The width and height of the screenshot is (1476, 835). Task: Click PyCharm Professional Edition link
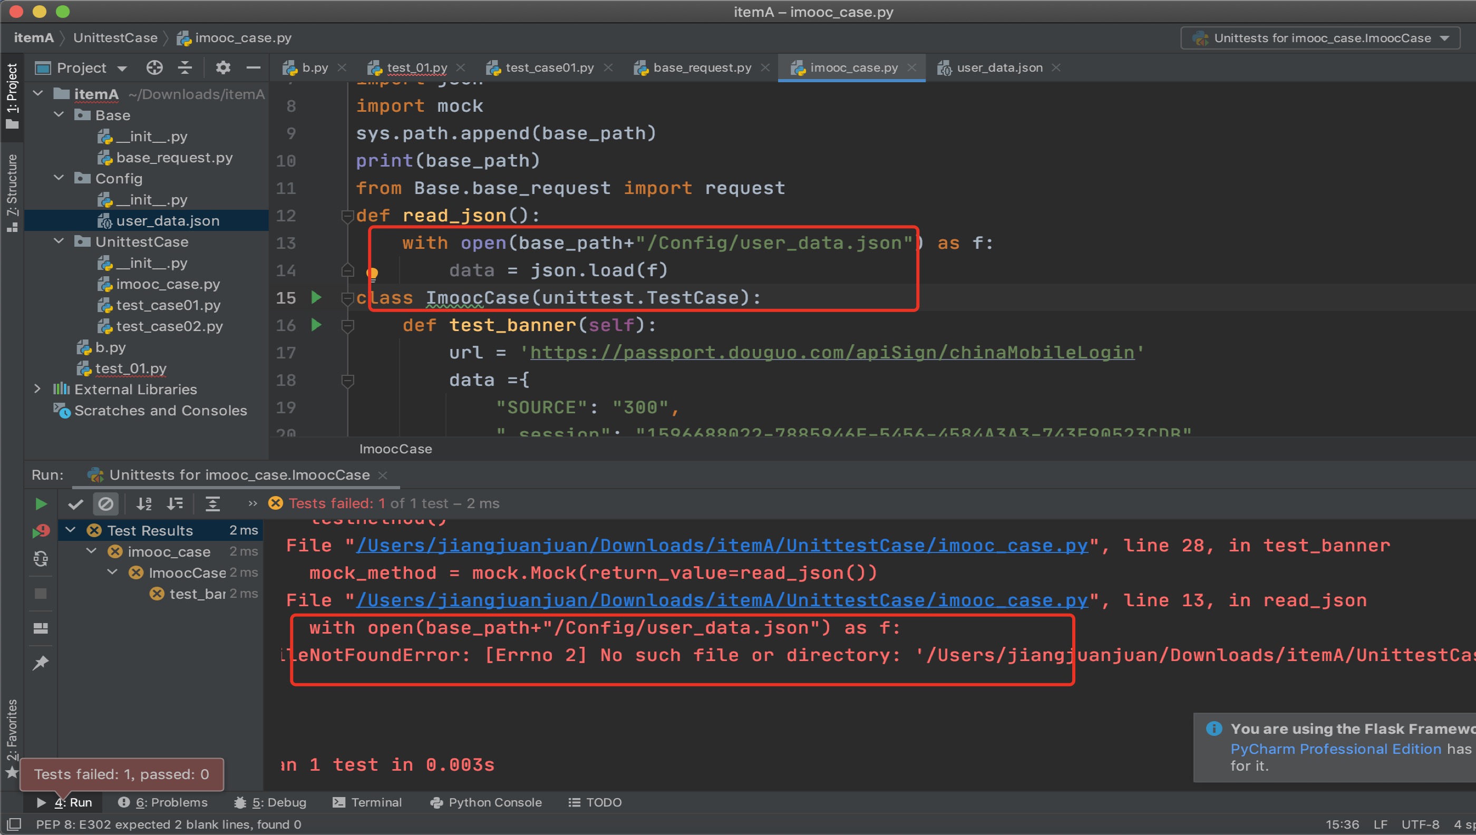click(x=1335, y=749)
